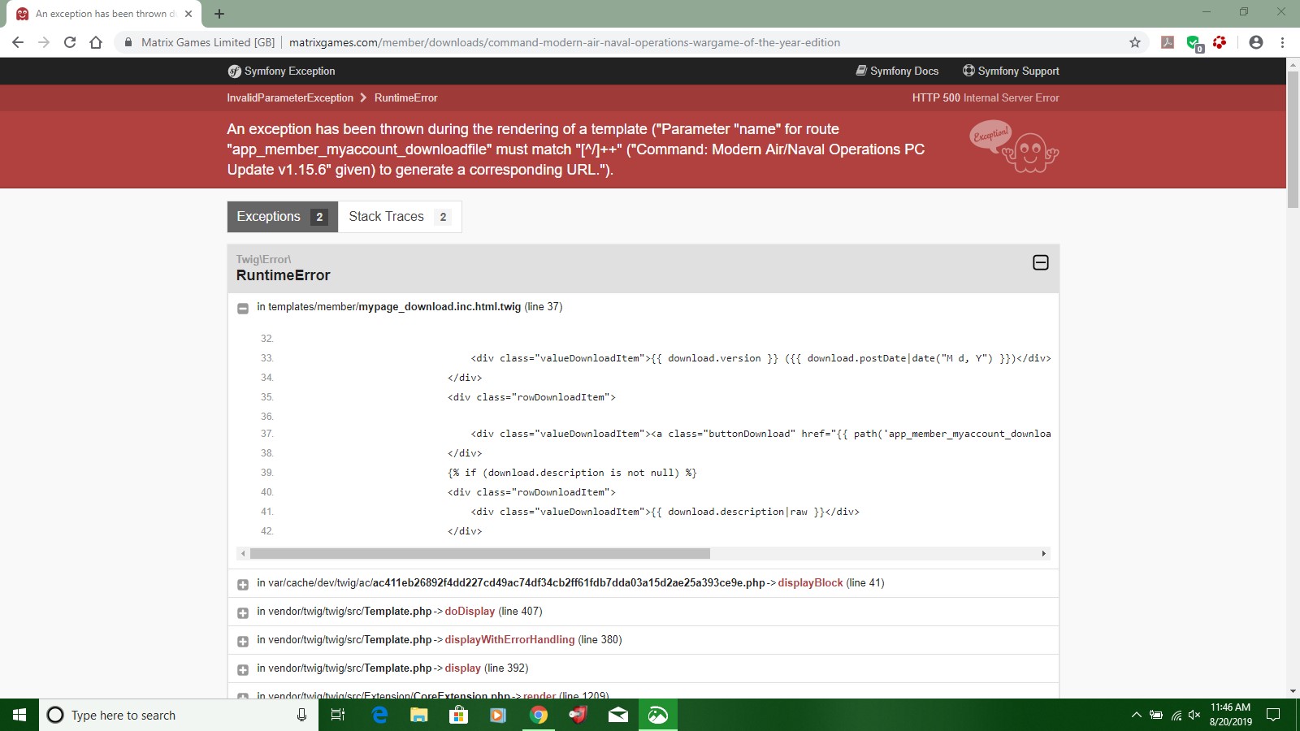Open Task View from the taskbar
The image size is (1300, 731).
pyautogui.click(x=339, y=715)
